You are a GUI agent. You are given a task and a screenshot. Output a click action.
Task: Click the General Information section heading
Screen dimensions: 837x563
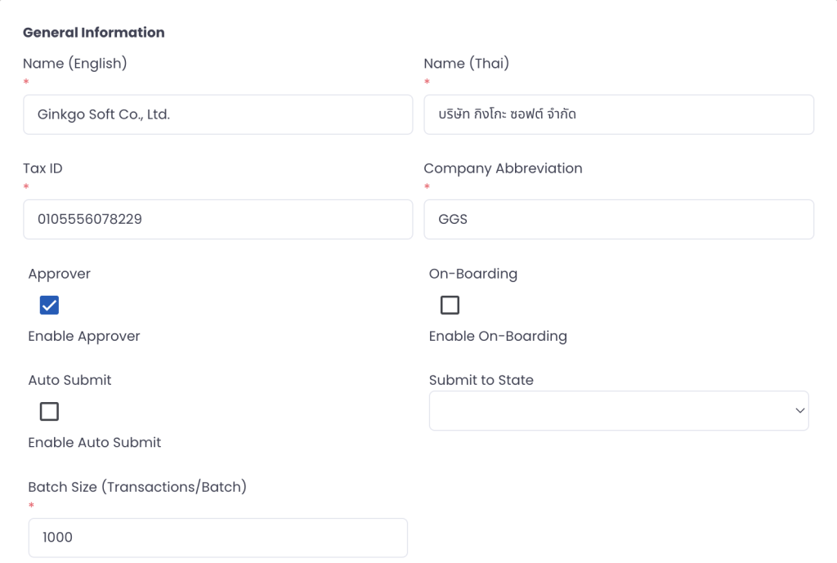point(94,33)
